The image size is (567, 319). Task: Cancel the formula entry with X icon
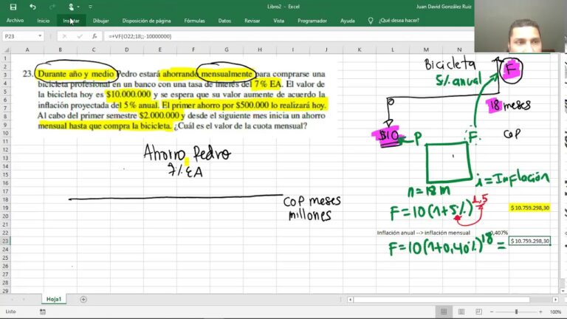65,36
